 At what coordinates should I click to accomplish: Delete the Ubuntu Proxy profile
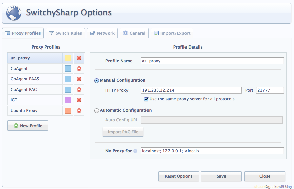(x=79, y=111)
